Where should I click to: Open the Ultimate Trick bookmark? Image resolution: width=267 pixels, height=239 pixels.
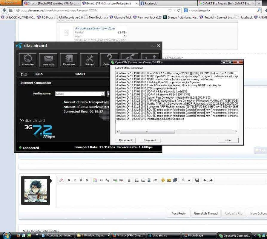click(121, 17)
